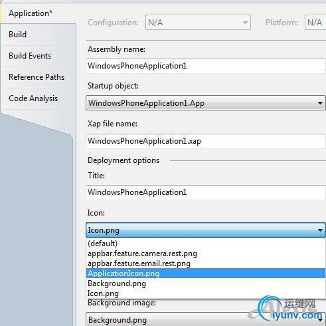Click the Deployment options heading
The image size is (326, 326).
(x=123, y=160)
